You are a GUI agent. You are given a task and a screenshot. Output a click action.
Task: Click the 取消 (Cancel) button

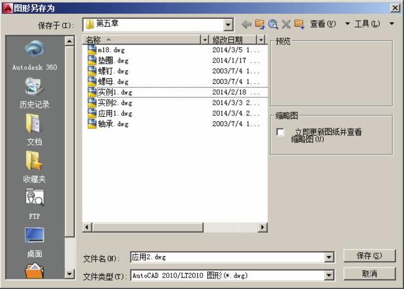pyautogui.click(x=369, y=274)
